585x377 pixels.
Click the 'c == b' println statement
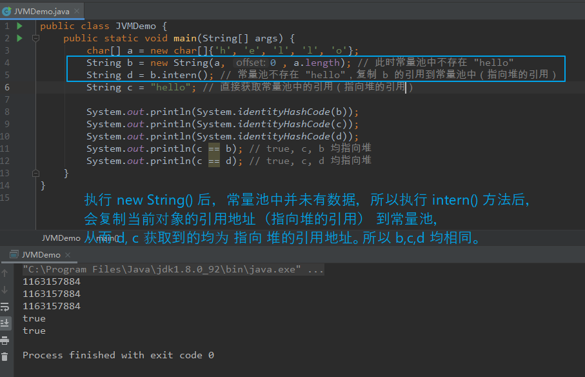pyautogui.click(x=164, y=148)
